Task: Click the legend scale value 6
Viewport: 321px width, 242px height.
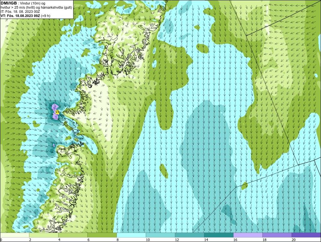Action: (89, 240)
